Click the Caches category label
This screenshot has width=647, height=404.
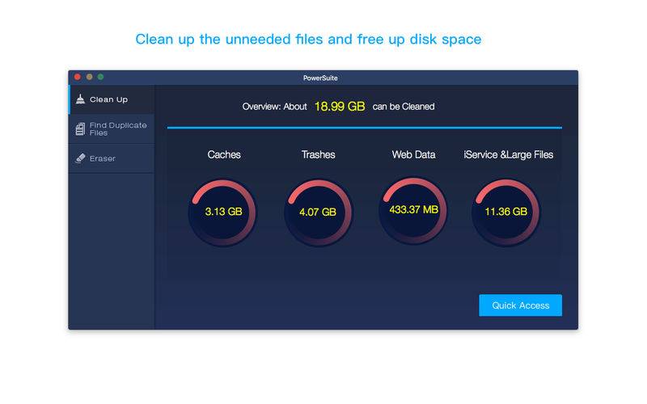pos(224,154)
